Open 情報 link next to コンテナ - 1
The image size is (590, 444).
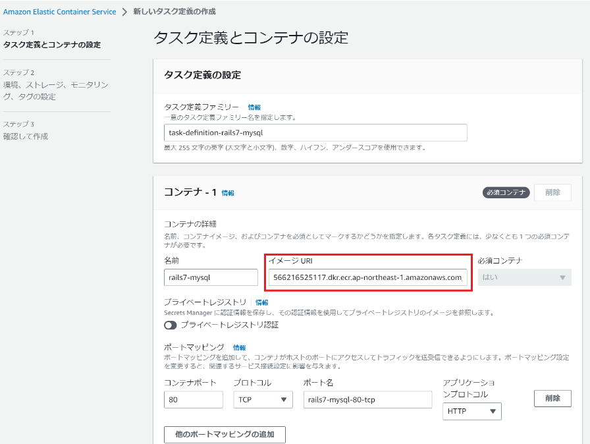point(228,193)
